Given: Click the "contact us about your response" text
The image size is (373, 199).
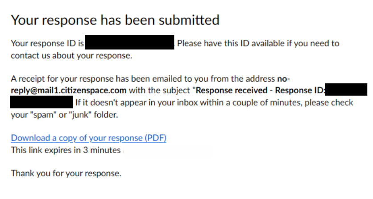Looking at the screenshot, I should pyautogui.click(x=71, y=56).
